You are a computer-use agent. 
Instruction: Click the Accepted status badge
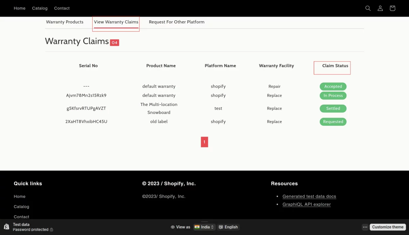[x=333, y=86]
